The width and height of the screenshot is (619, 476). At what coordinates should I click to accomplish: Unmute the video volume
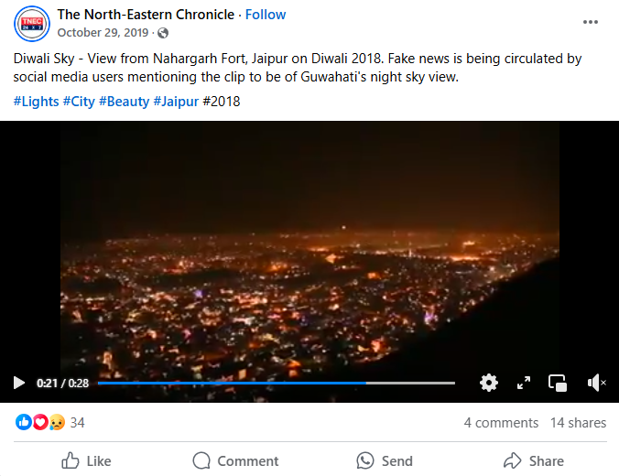(596, 383)
